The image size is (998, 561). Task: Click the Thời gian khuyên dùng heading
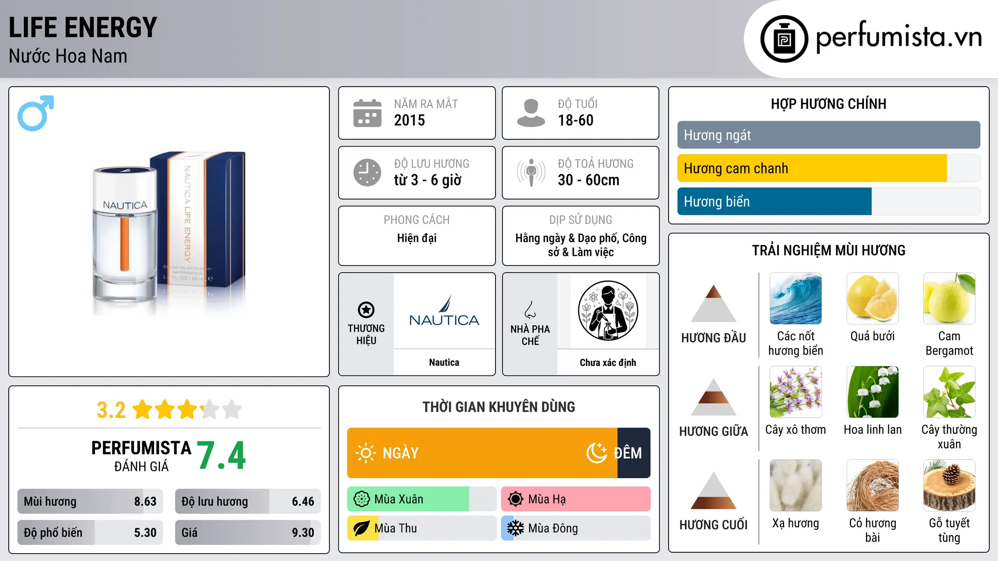[499, 407]
